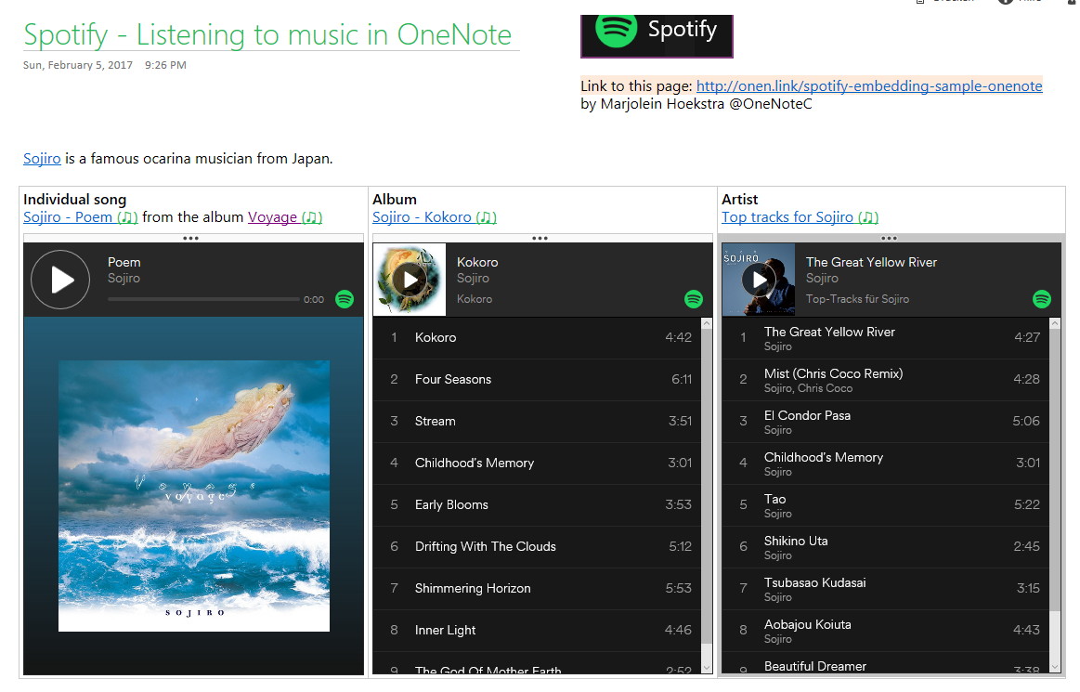Play the Kokoro album from its cover
This screenshot has height=692, width=1080.
coord(410,280)
